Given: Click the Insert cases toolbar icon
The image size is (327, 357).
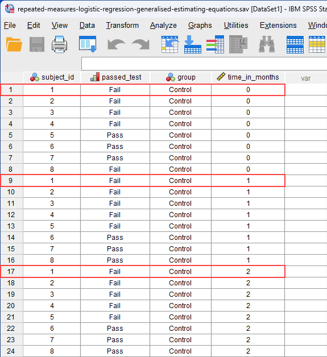Looking at the screenshot, I should coord(295,44).
